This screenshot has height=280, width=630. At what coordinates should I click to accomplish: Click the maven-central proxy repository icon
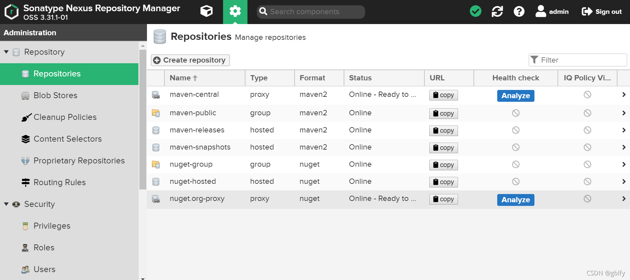156,95
